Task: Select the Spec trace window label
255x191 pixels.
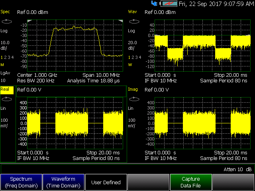Action: coord(5,12)
